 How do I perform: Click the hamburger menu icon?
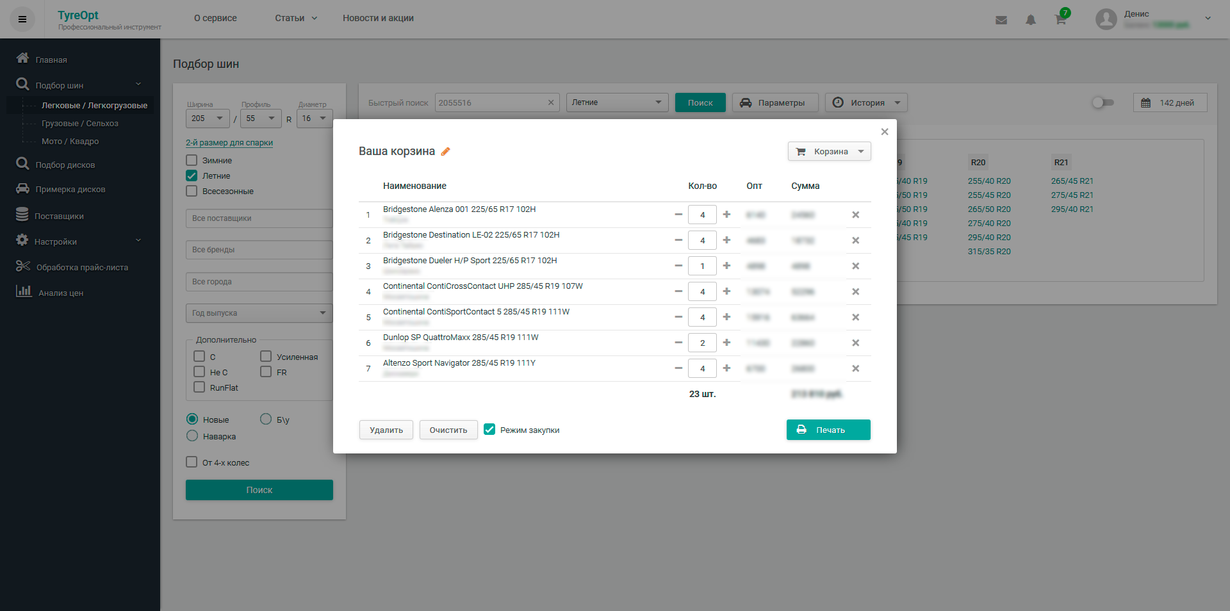click(22, 19)
